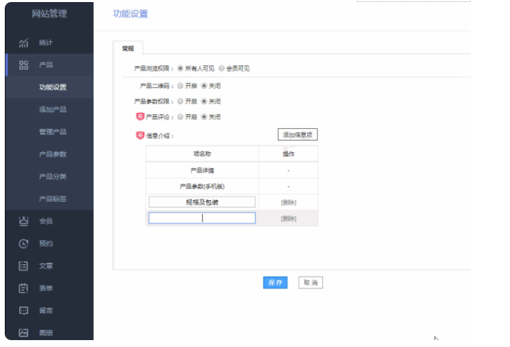510x347 pixels.
Task: Open the 图册 menu label
Action: pyautogui.click(x=46, y=333)
